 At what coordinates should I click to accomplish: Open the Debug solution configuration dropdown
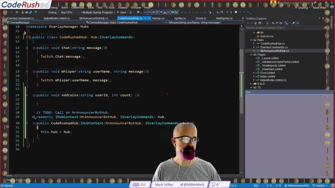(53, 13)
